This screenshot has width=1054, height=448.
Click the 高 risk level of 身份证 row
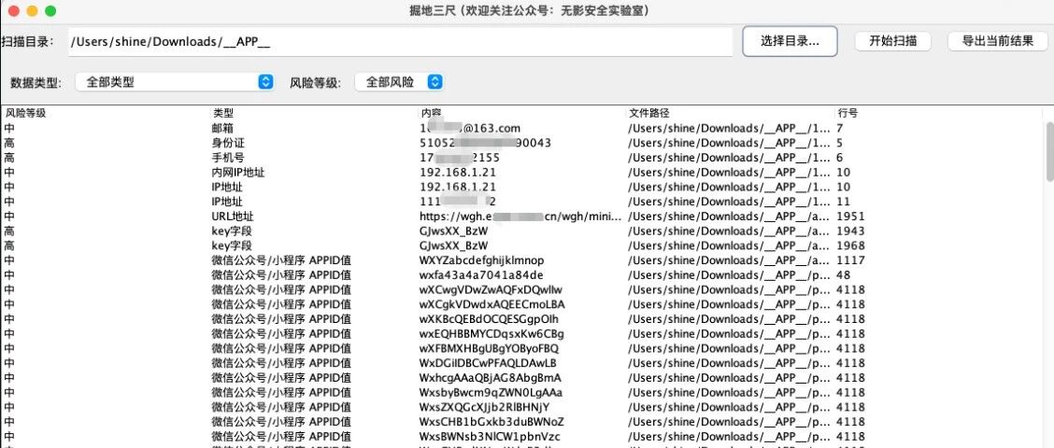(8, 143)
